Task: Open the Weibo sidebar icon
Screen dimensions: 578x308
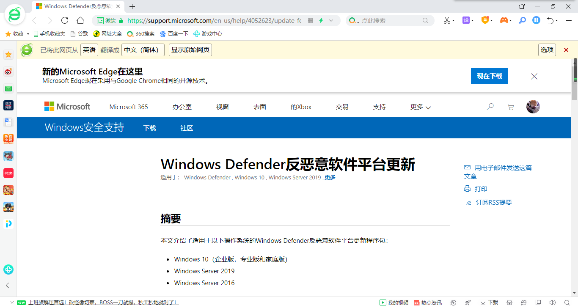Action: pos(8,71)
